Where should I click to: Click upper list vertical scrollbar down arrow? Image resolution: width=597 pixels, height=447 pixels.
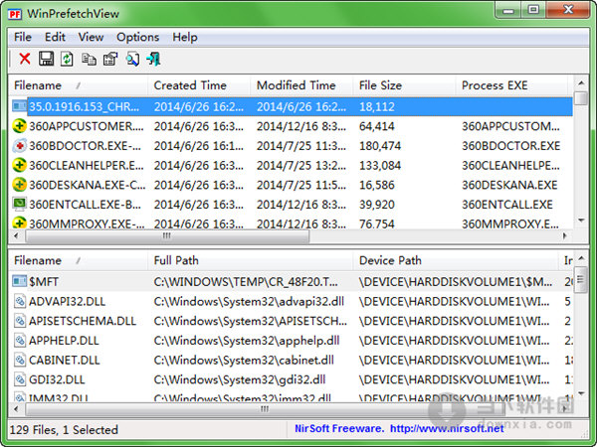click(x=581, y=221)
